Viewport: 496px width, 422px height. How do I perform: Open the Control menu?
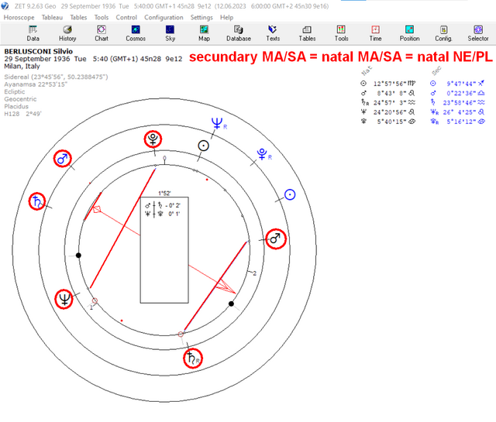[x=126, y=17]
